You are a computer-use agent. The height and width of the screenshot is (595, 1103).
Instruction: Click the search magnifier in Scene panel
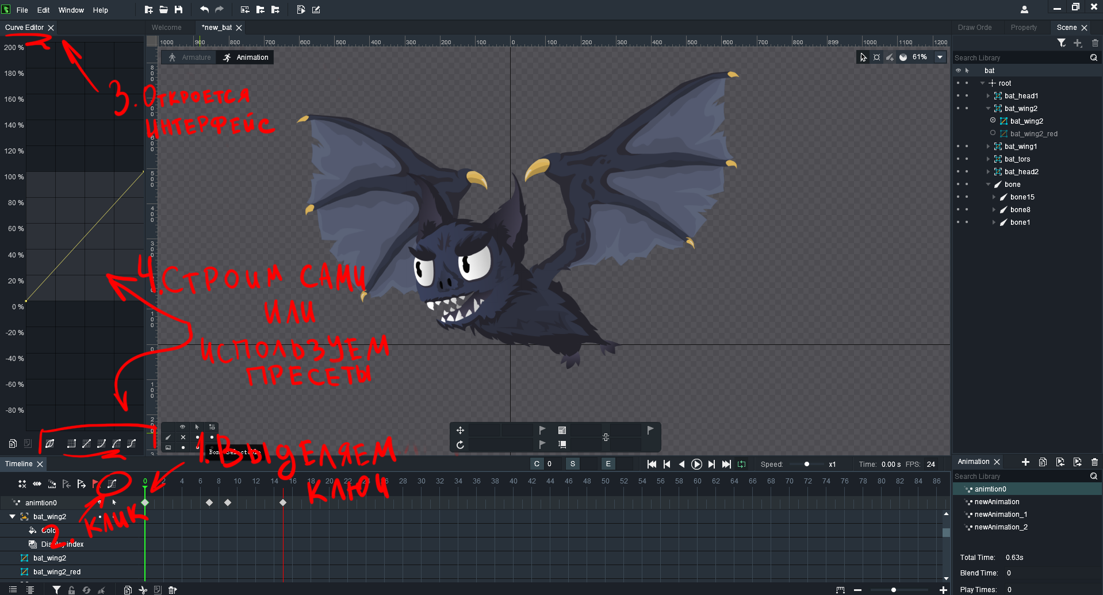[x=1094, y=57]
